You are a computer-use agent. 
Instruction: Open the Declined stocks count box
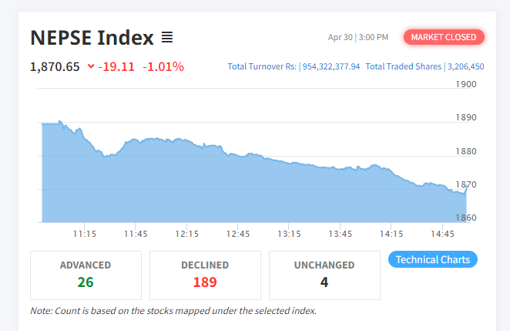pos(205,275)
